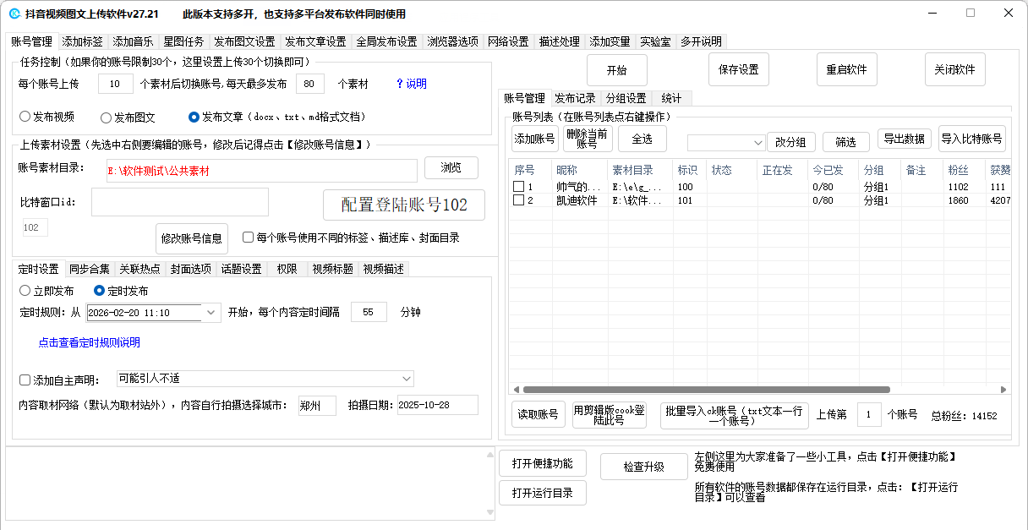Screen dimensions: 1028x530
Task: Click the question mark 说明 help link
Action: pos(411,84)
